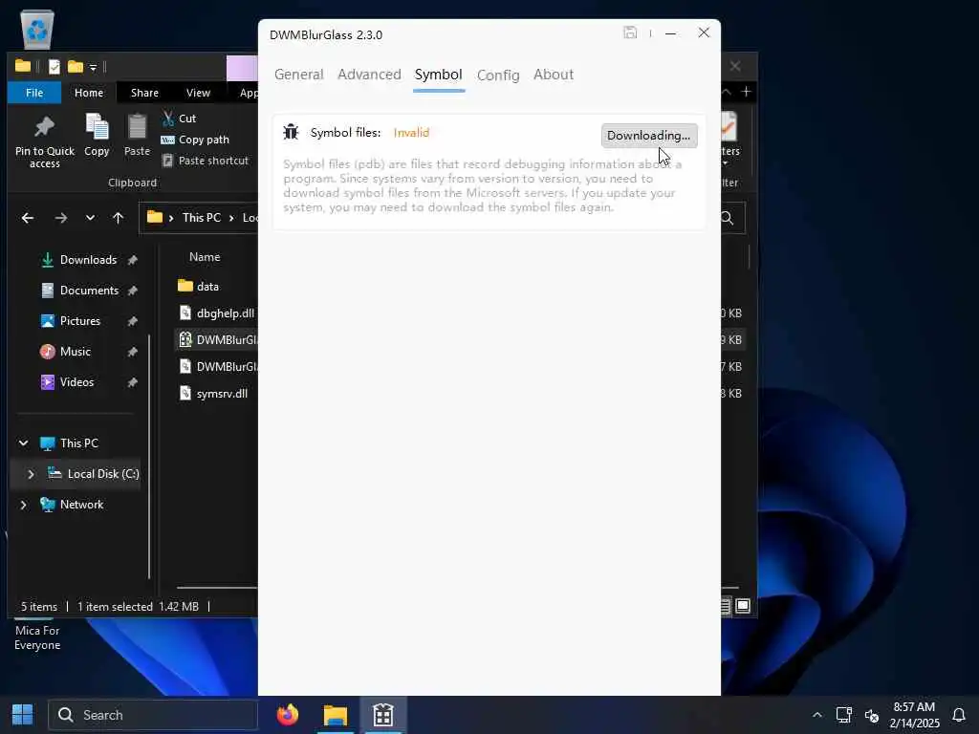Click the taskbar Search box
Viewport: 979px width, 734px height.
154,715
